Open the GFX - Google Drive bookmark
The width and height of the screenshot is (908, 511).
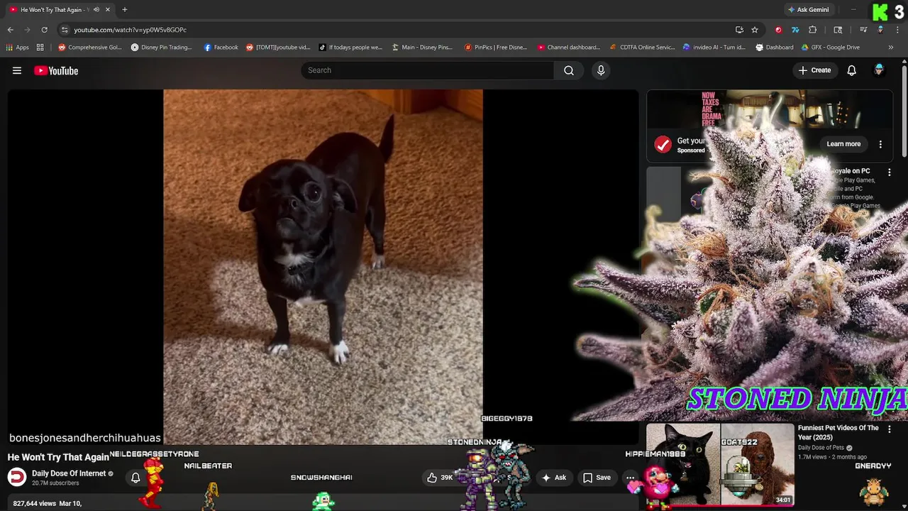(831, 48)
